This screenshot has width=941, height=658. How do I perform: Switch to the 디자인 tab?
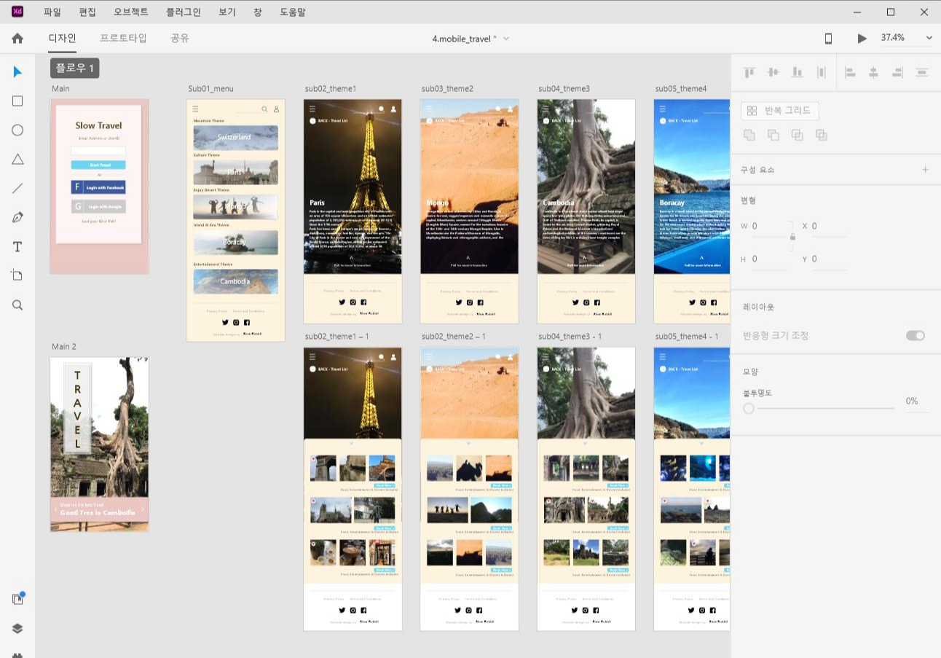(62, 38)
